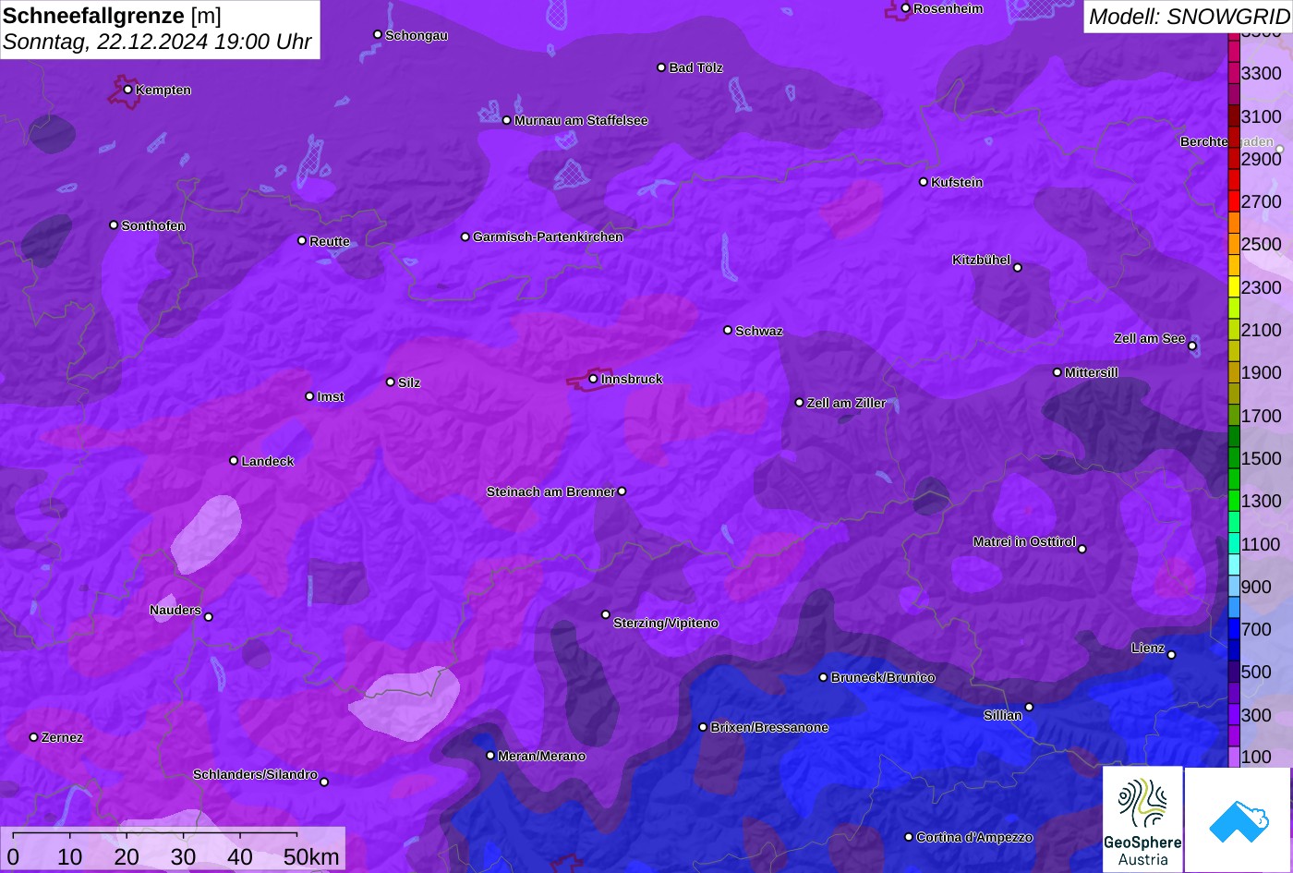Click the Steinach am Brenner label

pyautogui.click(x=550, y=492)
